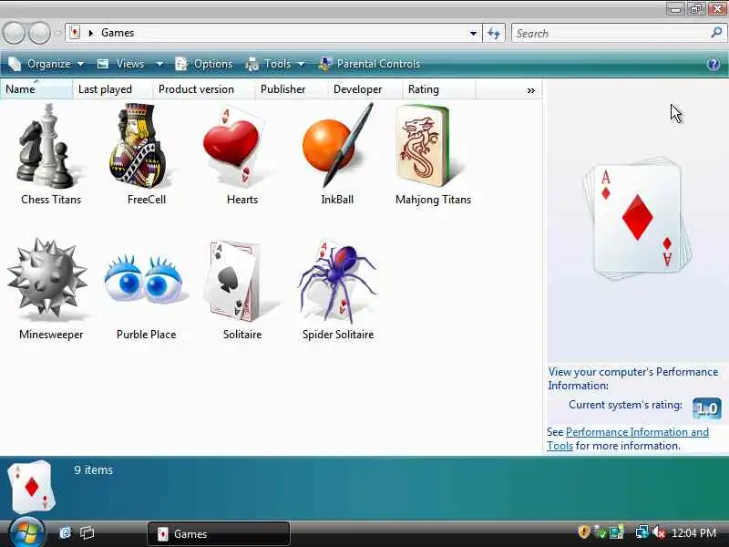Launch Internet Explorer from Quick Launch

(66, 532)
